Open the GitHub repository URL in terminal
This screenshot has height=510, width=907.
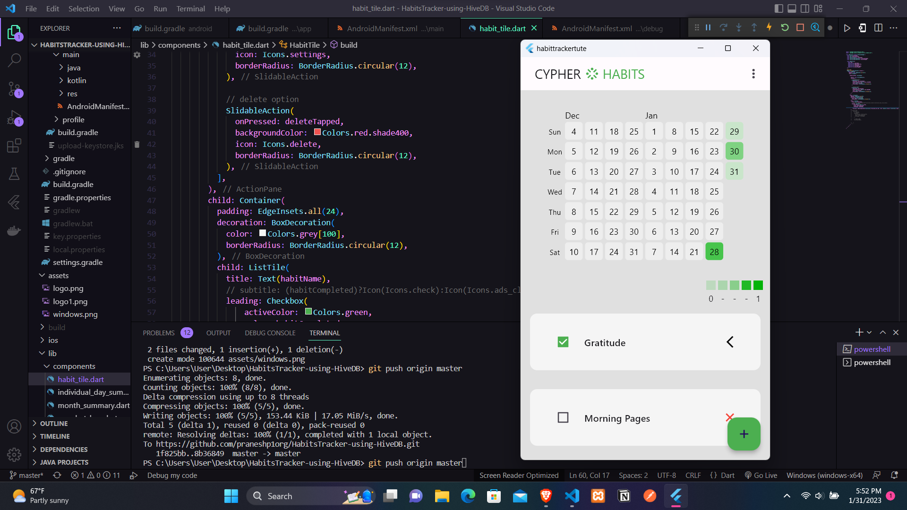coord(287,444)
